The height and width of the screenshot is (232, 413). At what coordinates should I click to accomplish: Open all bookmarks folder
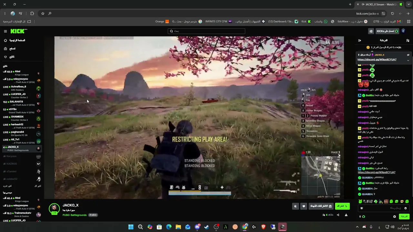click(17, 22)
